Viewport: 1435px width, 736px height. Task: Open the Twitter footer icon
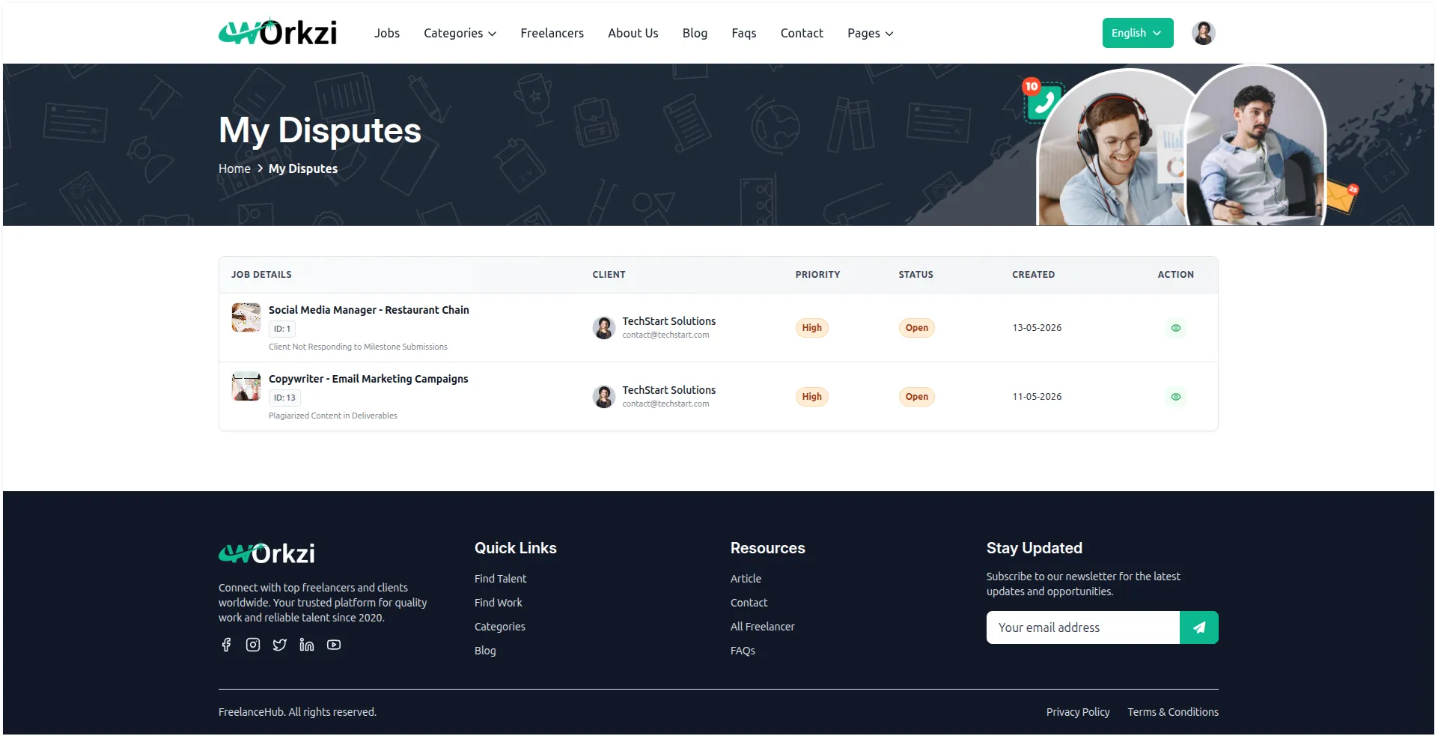[x=280, y=645]
